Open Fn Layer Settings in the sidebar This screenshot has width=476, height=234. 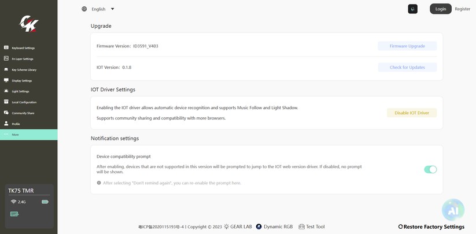click(28, 59)
